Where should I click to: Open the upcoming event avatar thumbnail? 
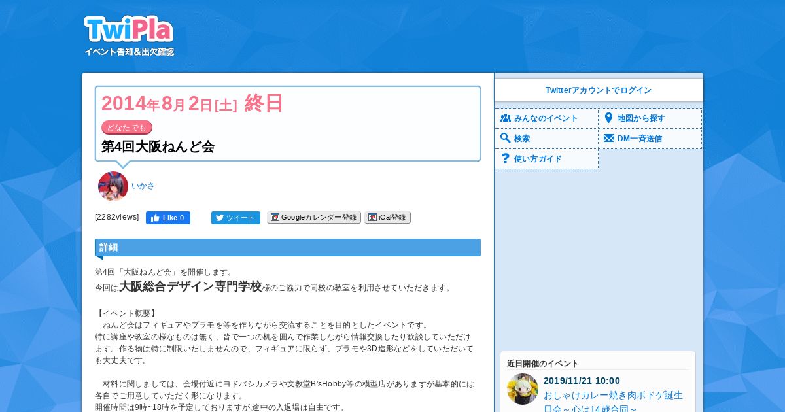click(x=523, y=389)
